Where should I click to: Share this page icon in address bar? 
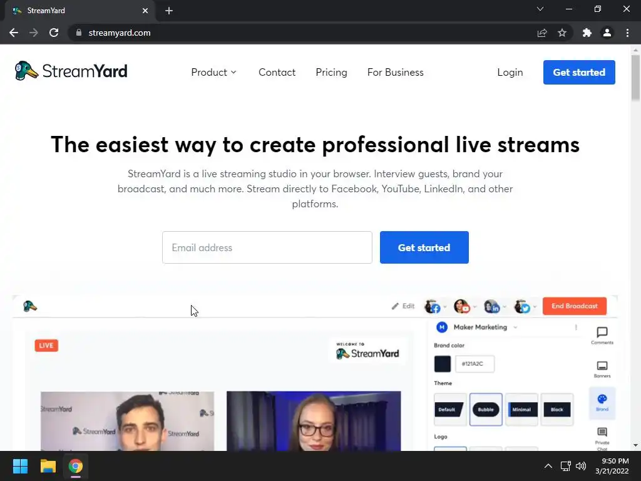(542, 33)
